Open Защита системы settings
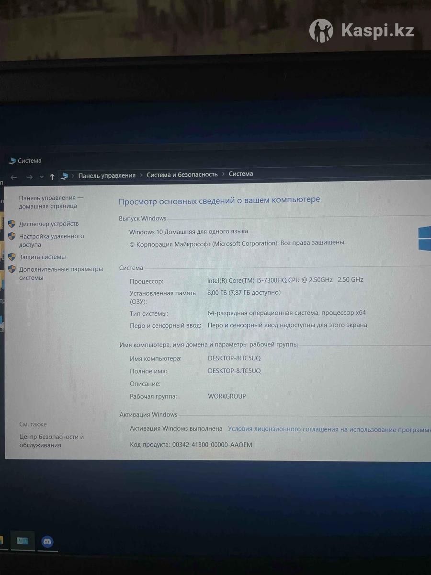The height and width of the screenshot is (575, 431). [42, 257]
